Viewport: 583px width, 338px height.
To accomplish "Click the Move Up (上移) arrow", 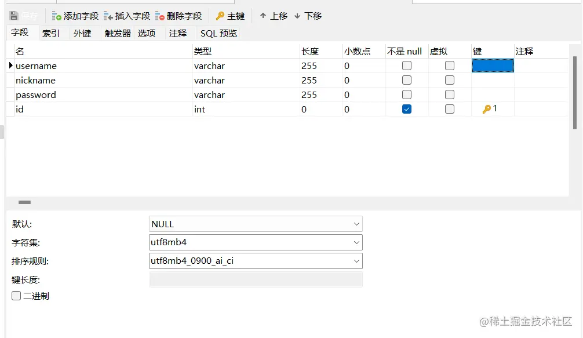I will [x=263, y=16].
